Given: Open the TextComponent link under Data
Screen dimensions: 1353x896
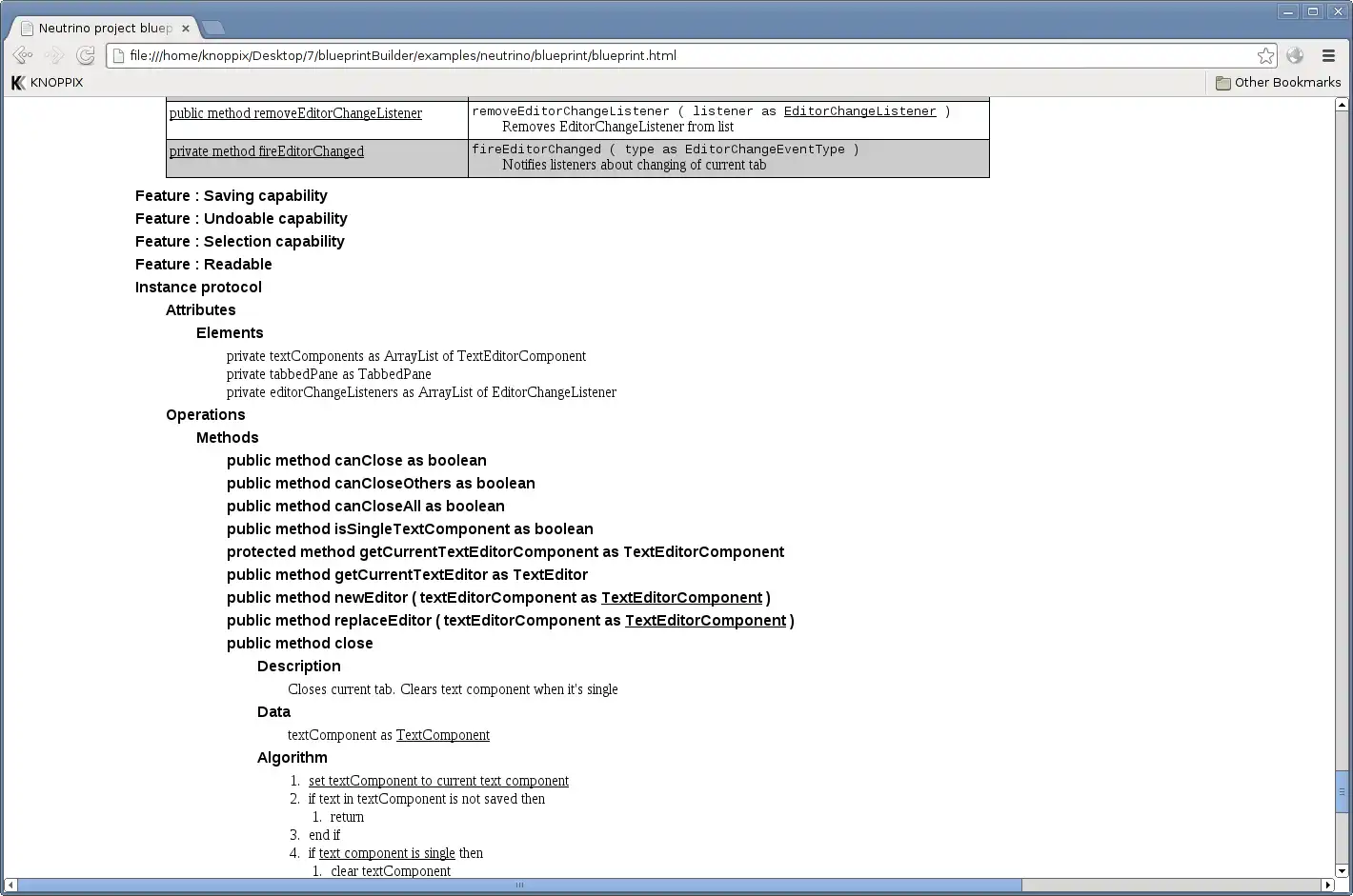Looking at the screenshot, I should (443, 735).
